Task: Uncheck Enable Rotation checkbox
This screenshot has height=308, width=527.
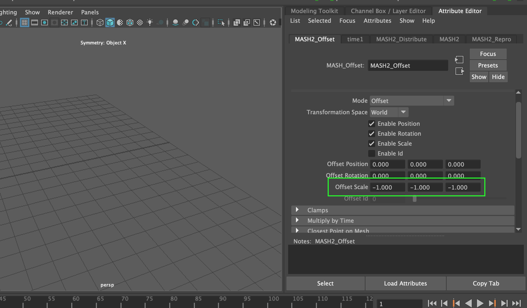Action: (x=371, y=134)
